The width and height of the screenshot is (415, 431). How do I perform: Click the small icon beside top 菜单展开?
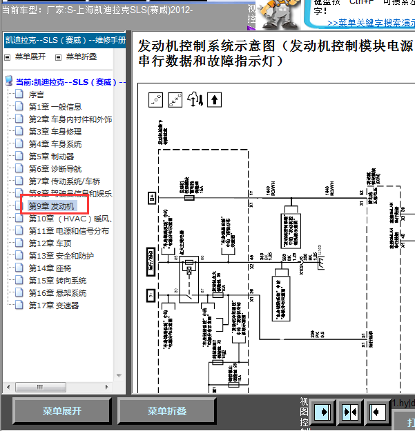pyautogui.click(x=8, y=57)
